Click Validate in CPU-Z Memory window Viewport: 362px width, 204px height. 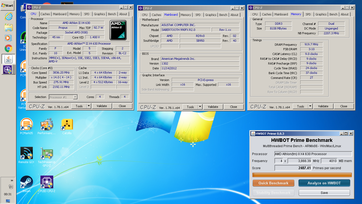pos(323,106)
